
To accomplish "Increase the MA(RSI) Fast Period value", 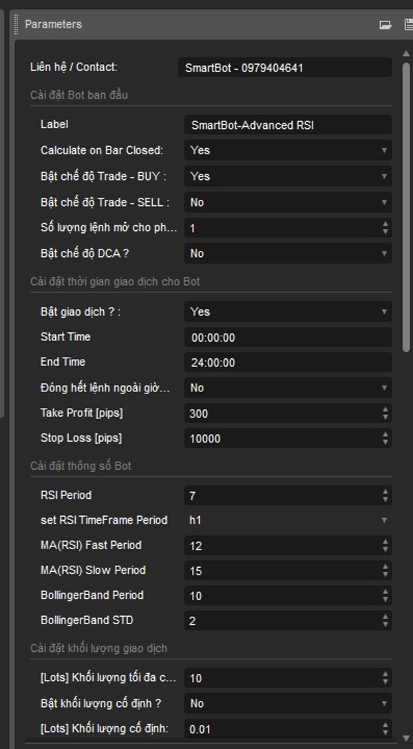I will click(385, 542).
